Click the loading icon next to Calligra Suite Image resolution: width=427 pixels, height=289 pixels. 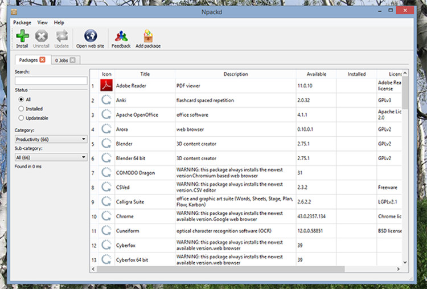pos(106,201)
